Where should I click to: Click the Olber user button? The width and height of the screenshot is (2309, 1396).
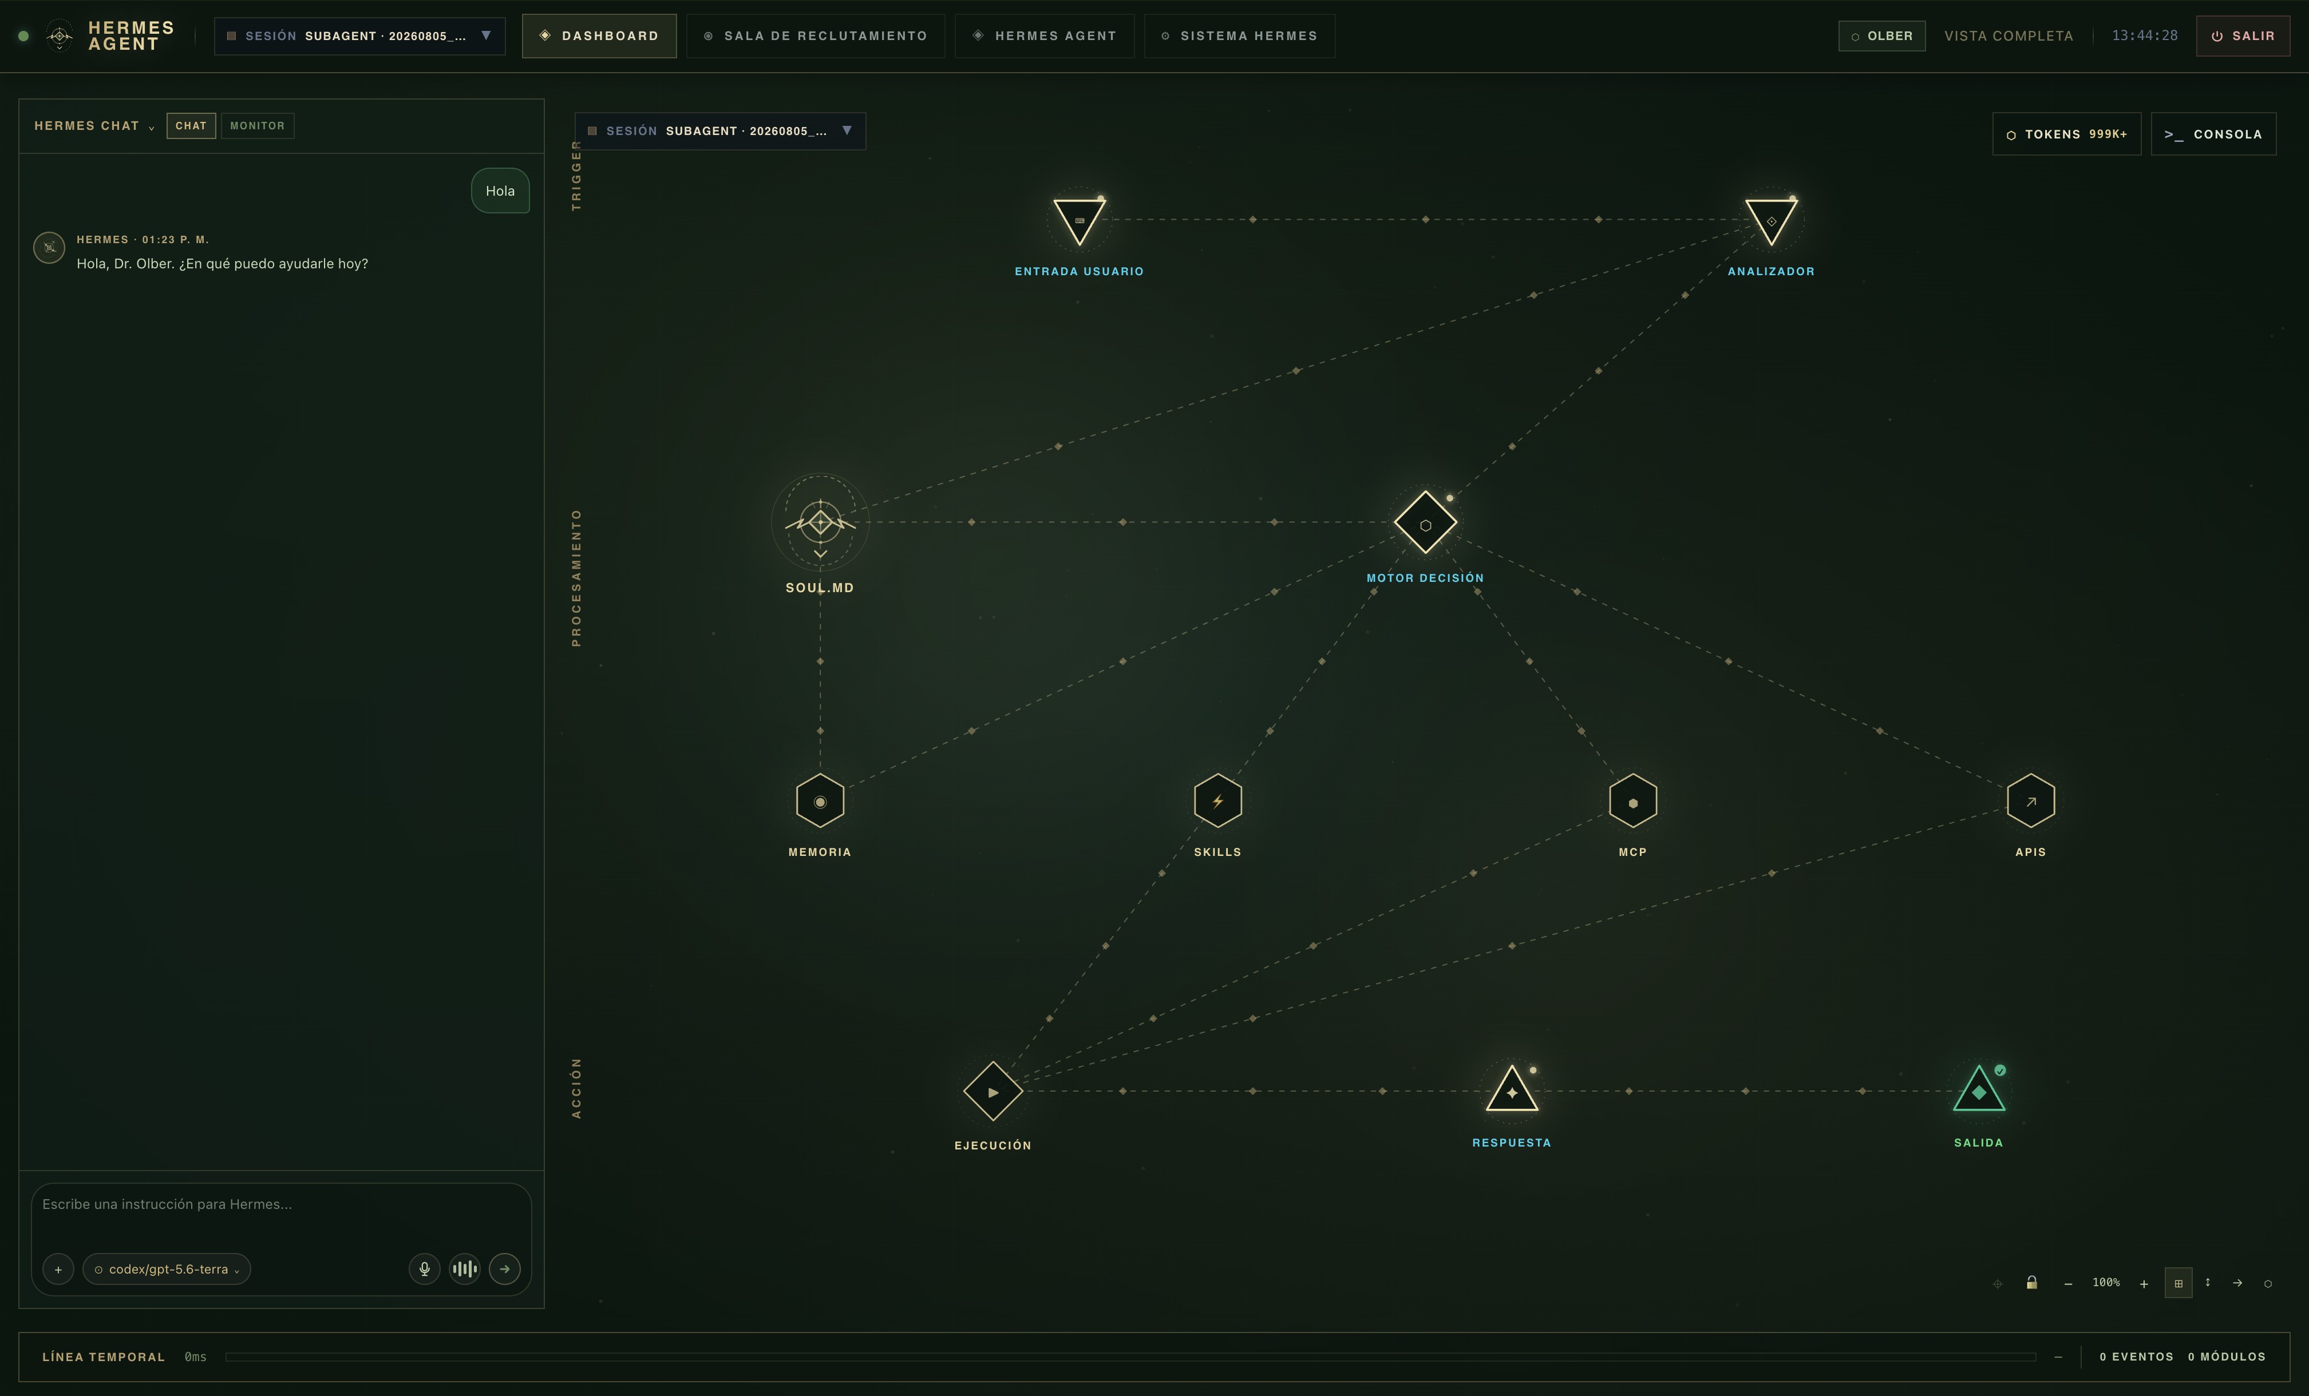point(1881,35)
